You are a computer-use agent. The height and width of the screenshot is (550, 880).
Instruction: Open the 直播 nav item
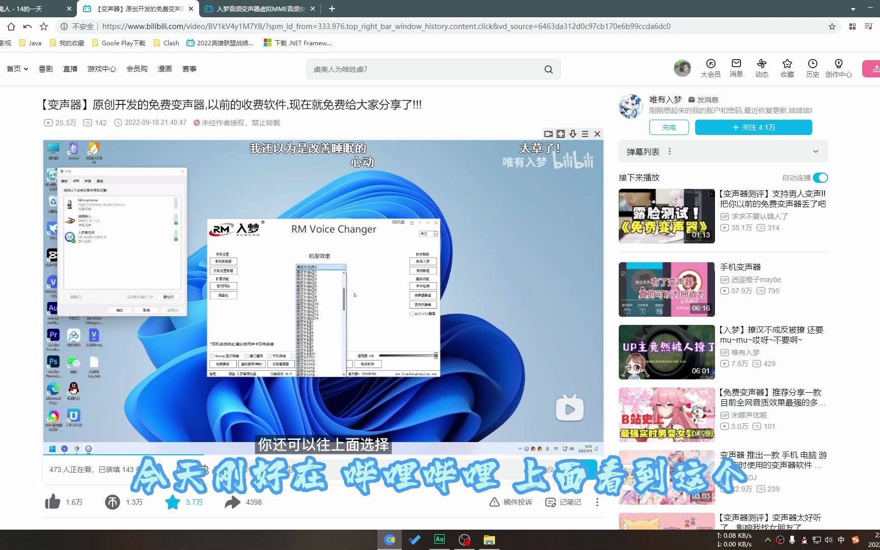70,69
